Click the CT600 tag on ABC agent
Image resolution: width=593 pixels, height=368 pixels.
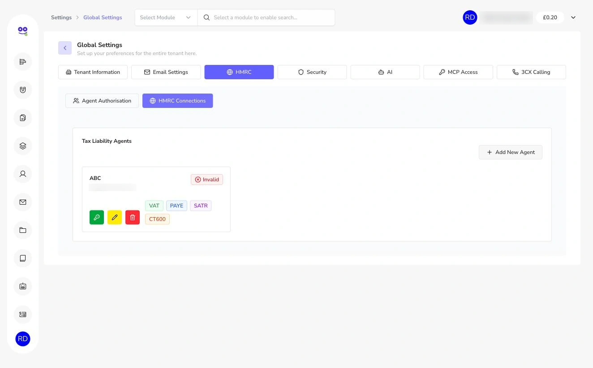[x=157, y=219]
